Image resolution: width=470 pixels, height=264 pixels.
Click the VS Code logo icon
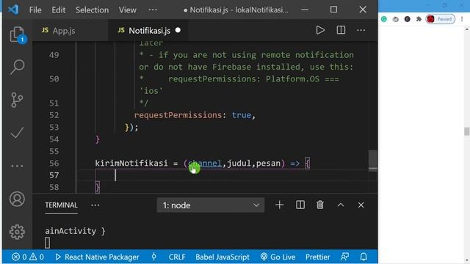[13, 10]
